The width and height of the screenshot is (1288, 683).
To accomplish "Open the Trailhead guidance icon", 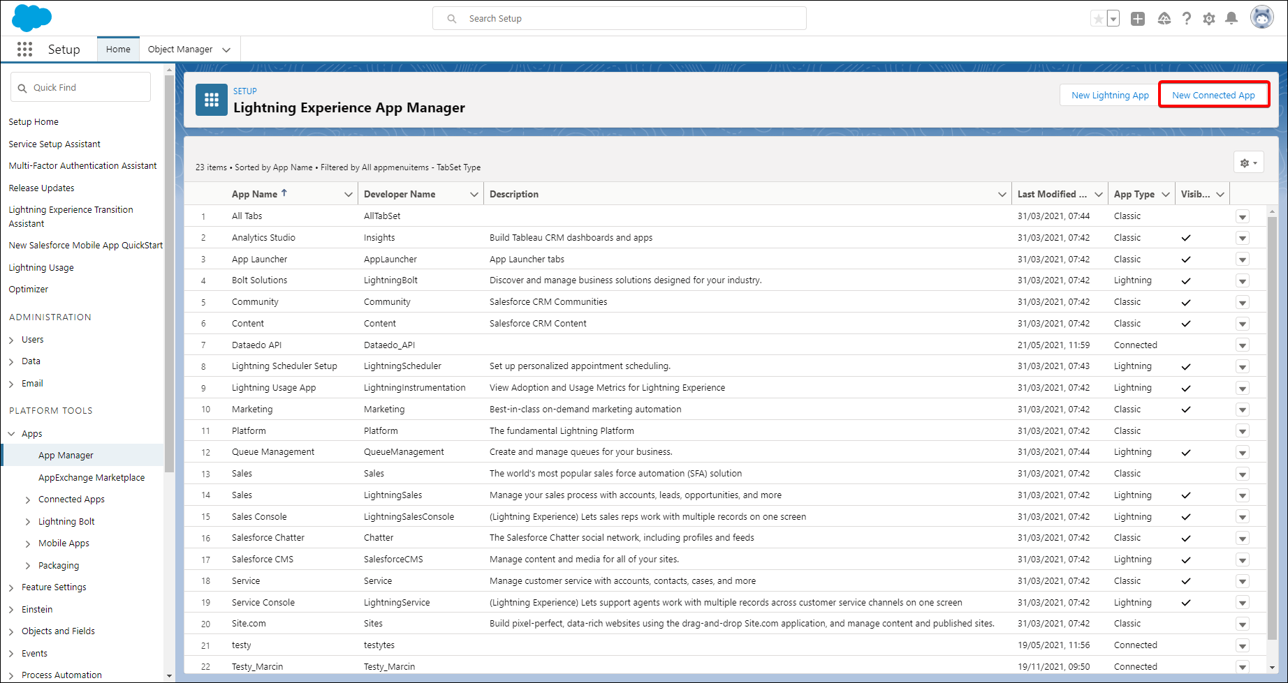I will pyautogui.click(x=1164, y=19).
